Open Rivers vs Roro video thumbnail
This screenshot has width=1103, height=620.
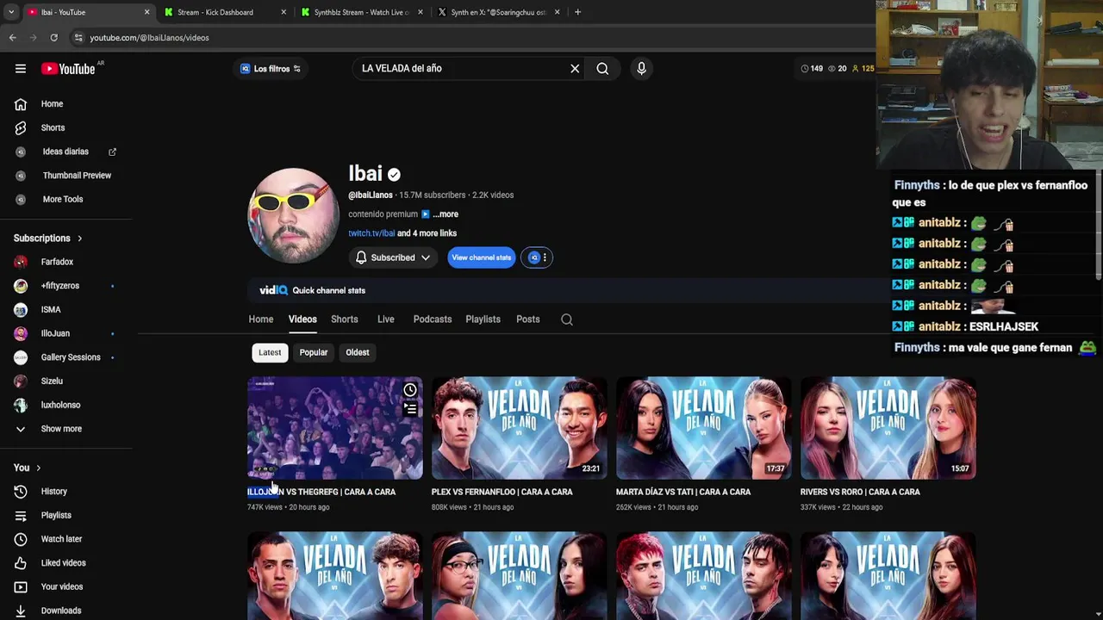click(x=888, y=428)
